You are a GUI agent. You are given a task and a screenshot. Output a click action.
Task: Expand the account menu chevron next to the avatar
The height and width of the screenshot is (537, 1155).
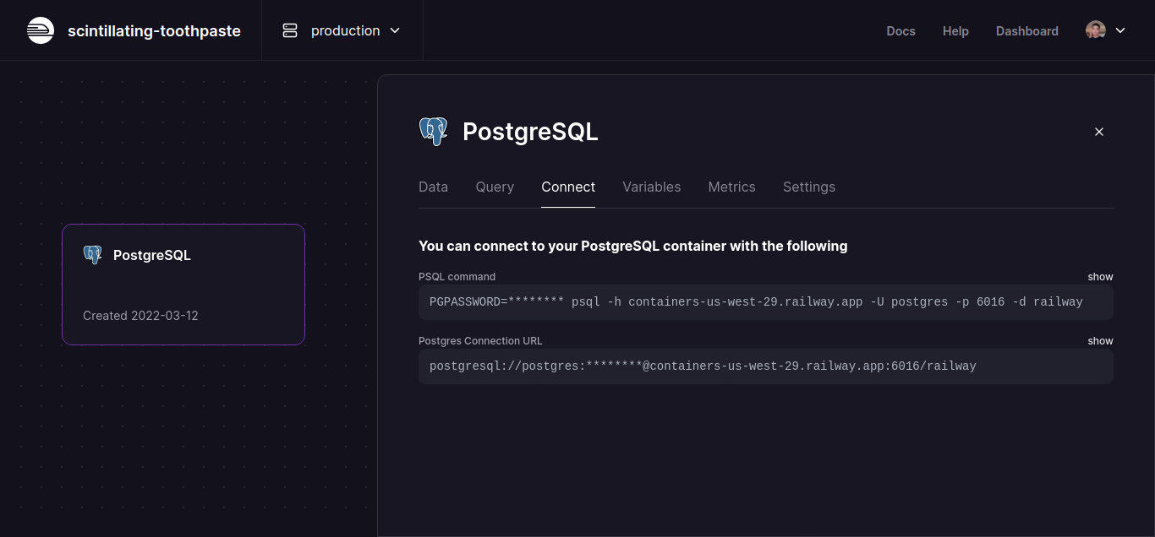coord(1119,30)
